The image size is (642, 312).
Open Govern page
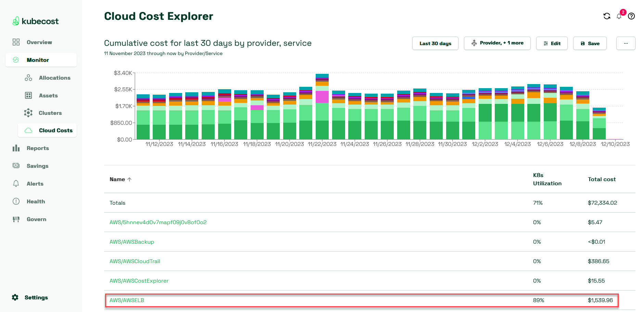click(x=36, y=219)
